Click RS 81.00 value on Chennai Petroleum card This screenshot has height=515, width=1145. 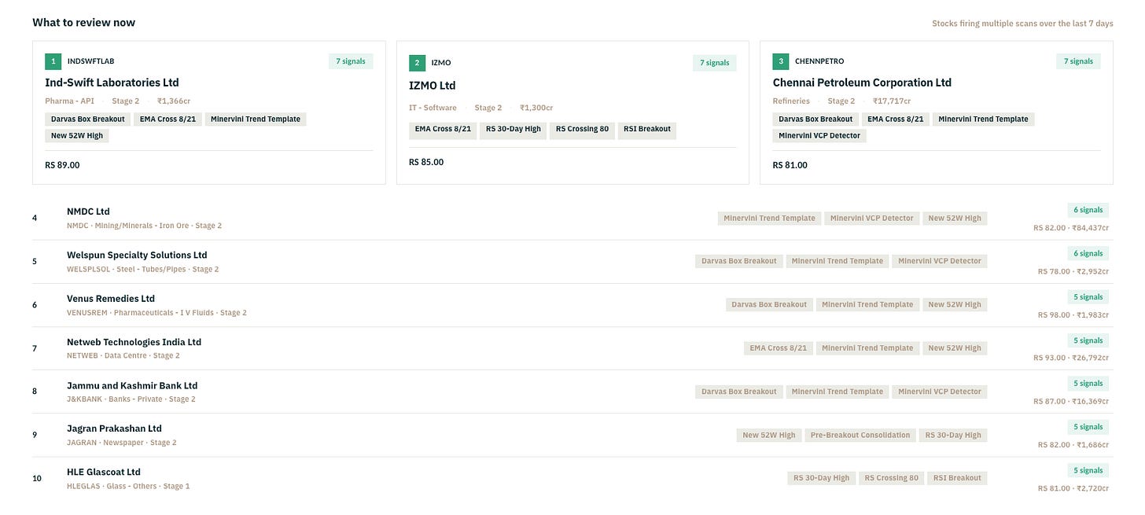[x=790, y=165]
